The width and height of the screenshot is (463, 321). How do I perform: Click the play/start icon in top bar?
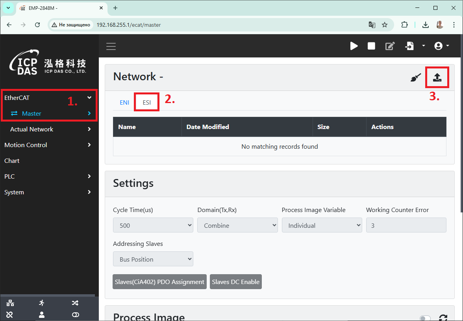coord(354,46)
